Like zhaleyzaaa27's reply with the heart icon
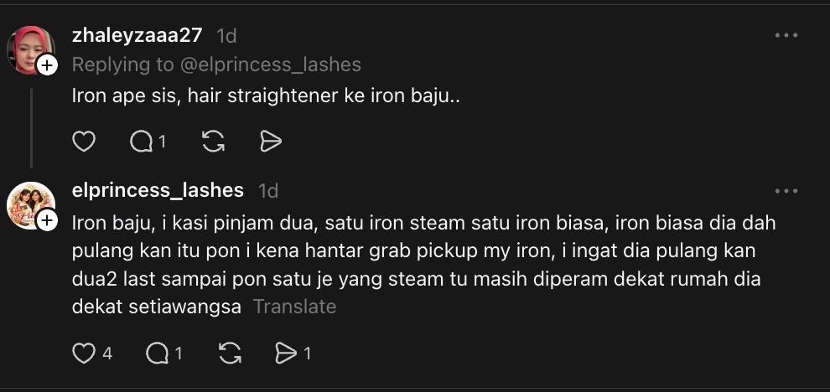The image size is (830, 392). click(x=84, y=142)
